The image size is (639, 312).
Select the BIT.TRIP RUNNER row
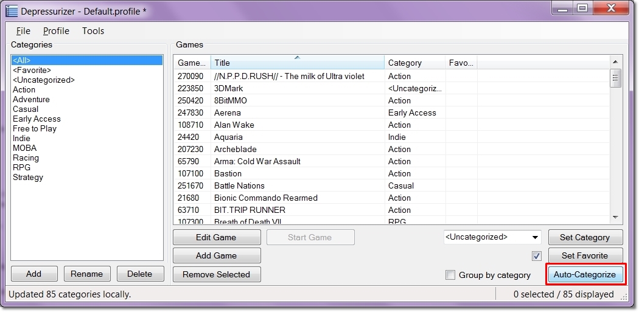(391, 210)
